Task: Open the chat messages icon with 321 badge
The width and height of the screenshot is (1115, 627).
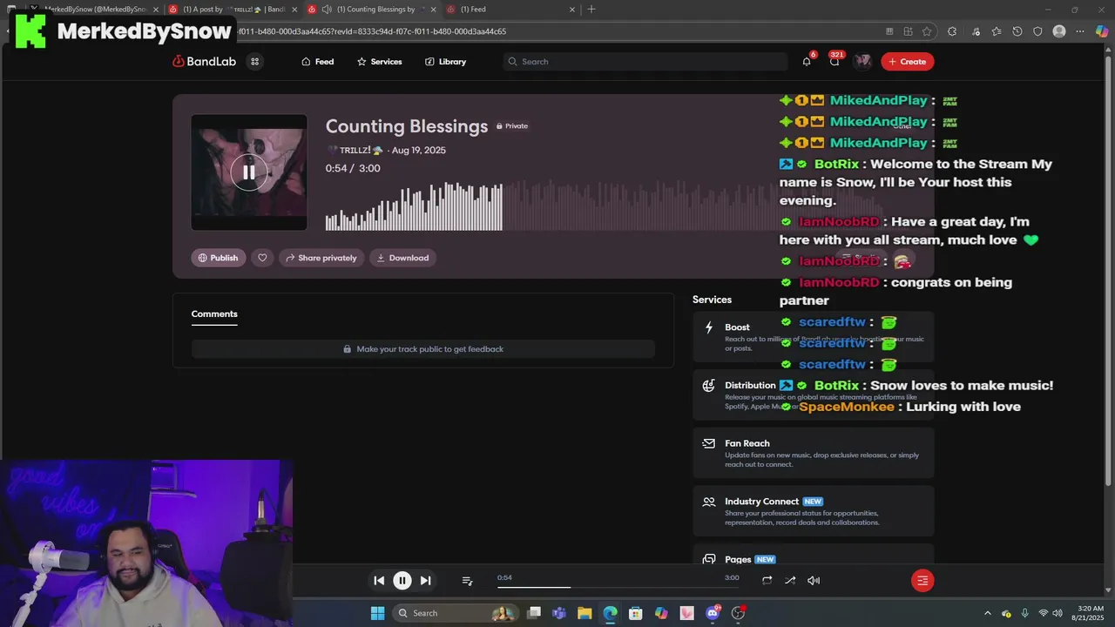Action: 835,62
